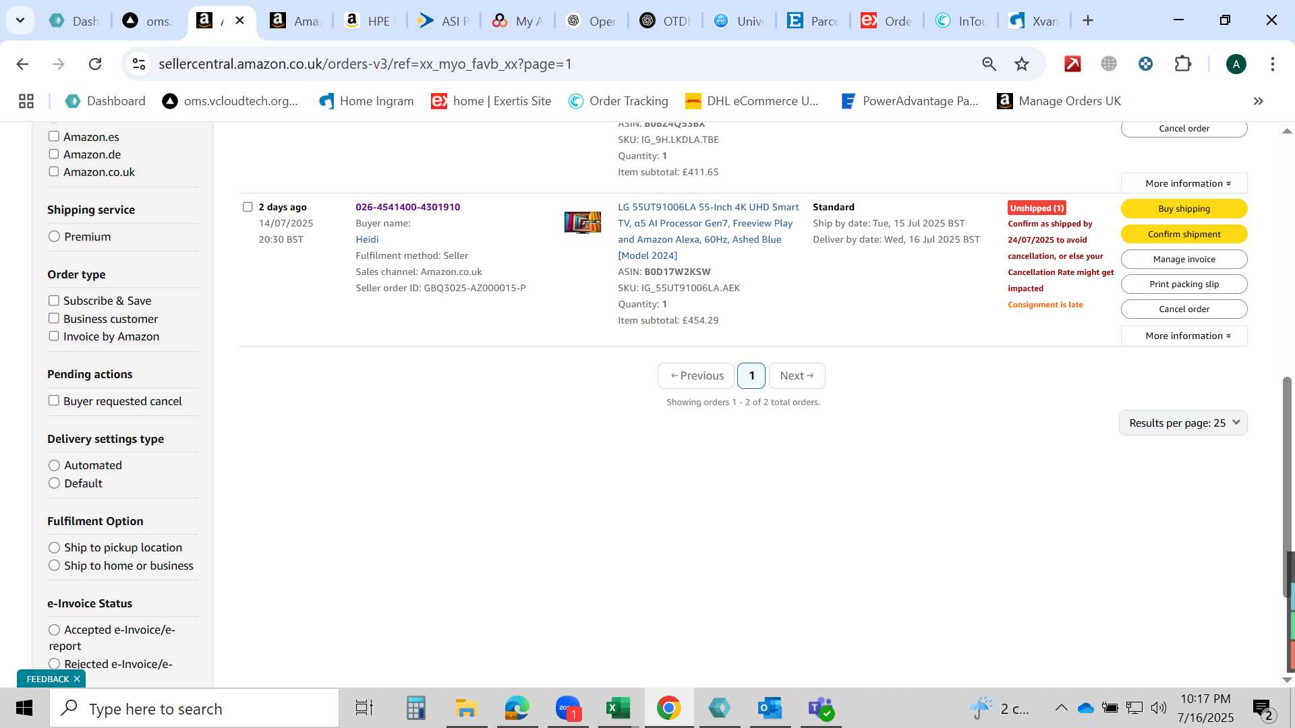Select the Automated delivery settings radio
This screenshot has width=1295, height=728.
click(x=55, y=465)
